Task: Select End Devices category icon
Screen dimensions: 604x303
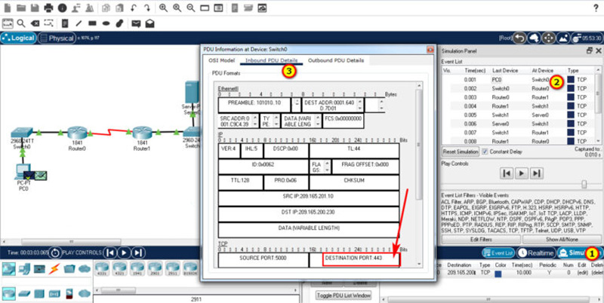Action: (x=24, y=269)
